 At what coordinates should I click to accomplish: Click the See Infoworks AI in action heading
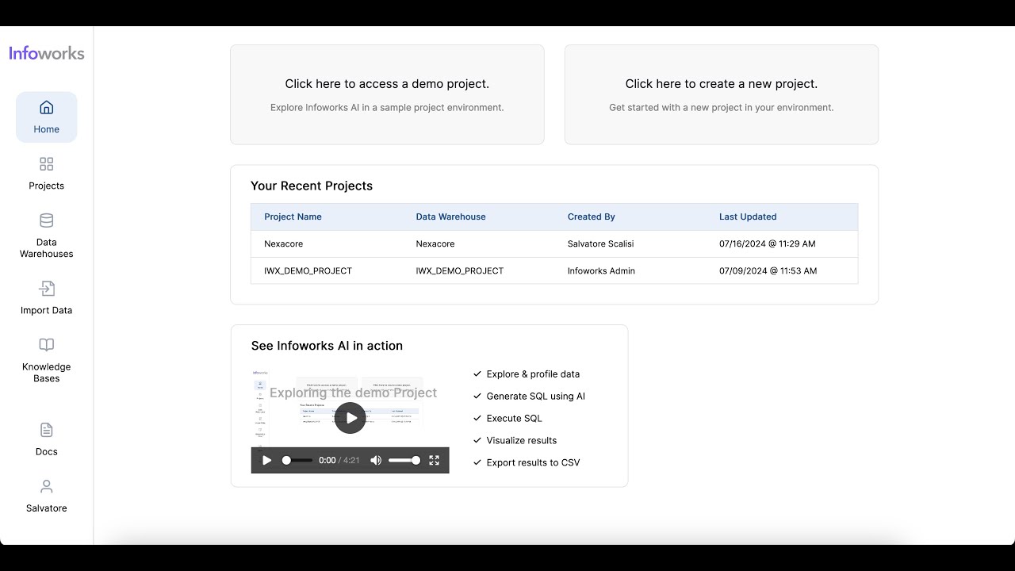pyautogui.click(x=327, y=346)
